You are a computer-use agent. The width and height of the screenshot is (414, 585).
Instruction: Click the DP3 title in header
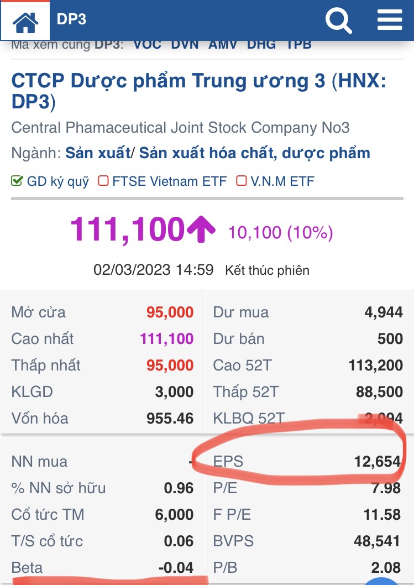coord(71,20)
